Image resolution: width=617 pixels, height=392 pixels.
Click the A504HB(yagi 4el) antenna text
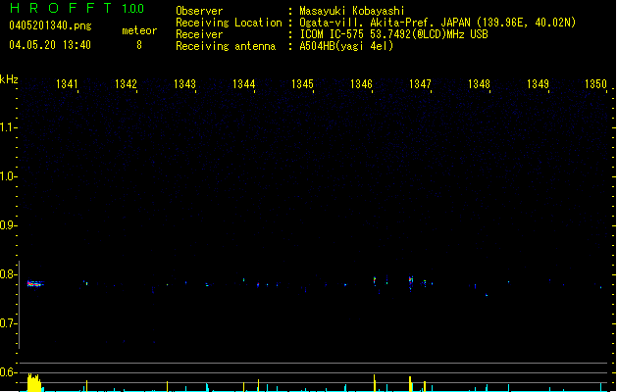[346, 46]
